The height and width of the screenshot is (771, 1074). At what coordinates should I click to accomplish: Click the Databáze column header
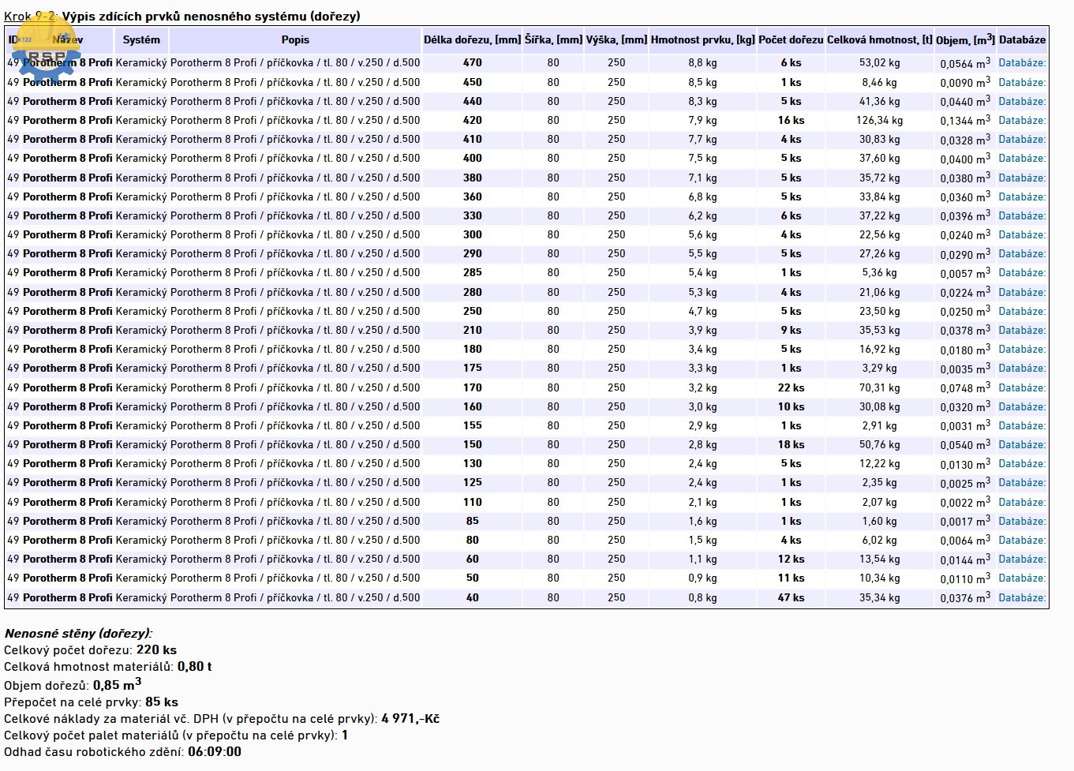[x=1022, y=39]
